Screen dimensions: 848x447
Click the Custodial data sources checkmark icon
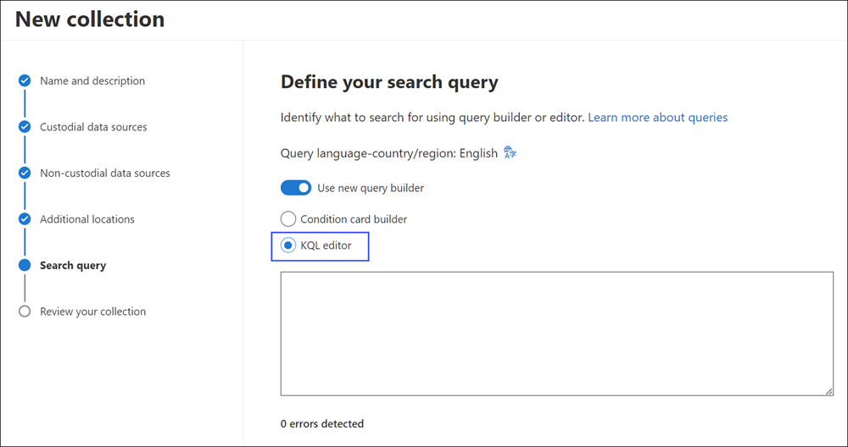25,127
